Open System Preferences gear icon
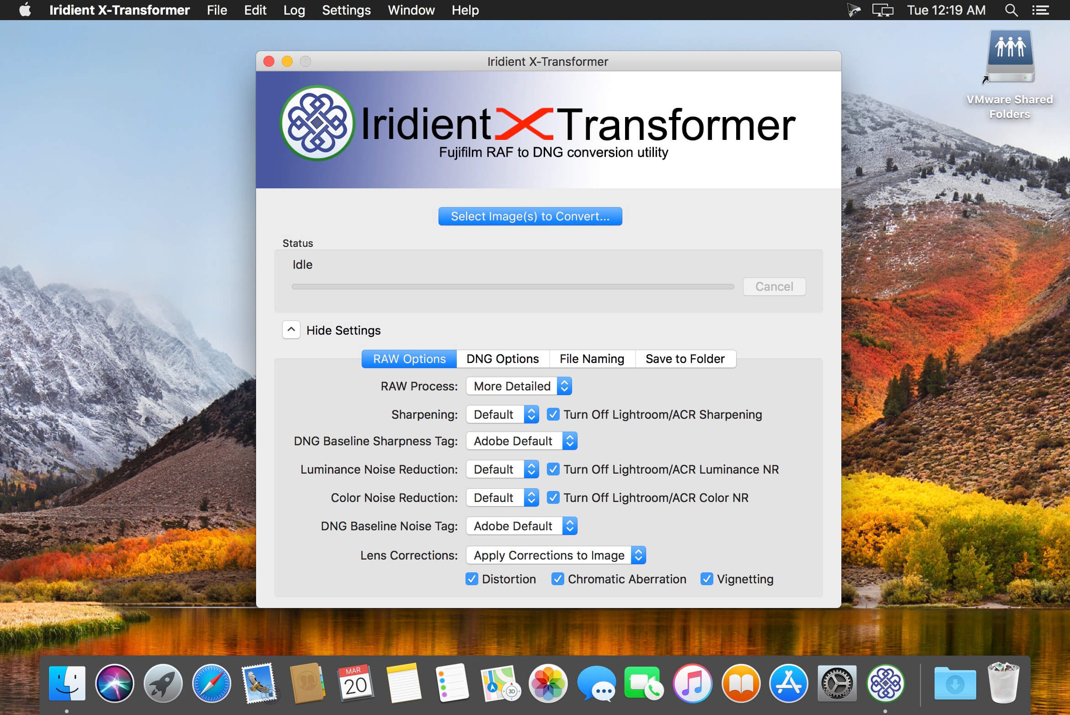The height and width of the screenshot is (715, 1070). coord(837,683)
